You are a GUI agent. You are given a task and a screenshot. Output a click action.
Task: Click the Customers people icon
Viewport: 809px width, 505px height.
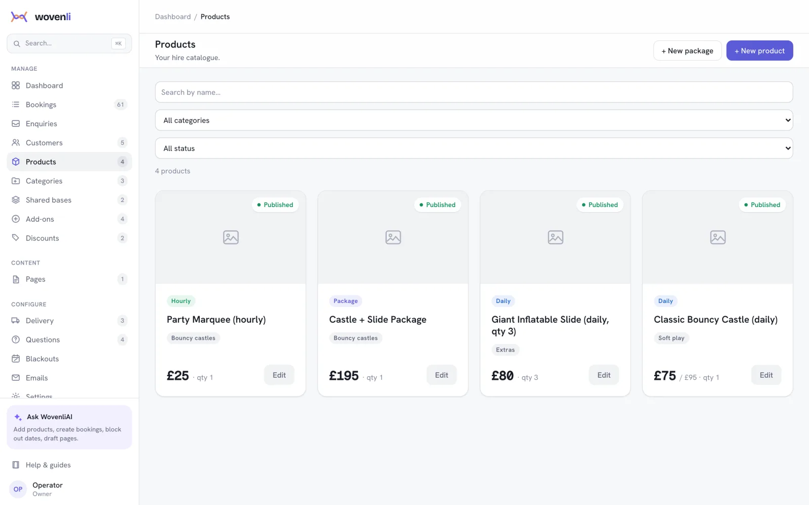tap(16, 143)
